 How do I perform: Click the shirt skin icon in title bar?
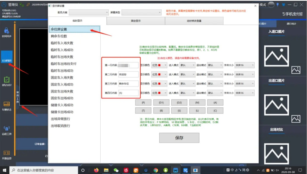(x=283, y=5)
